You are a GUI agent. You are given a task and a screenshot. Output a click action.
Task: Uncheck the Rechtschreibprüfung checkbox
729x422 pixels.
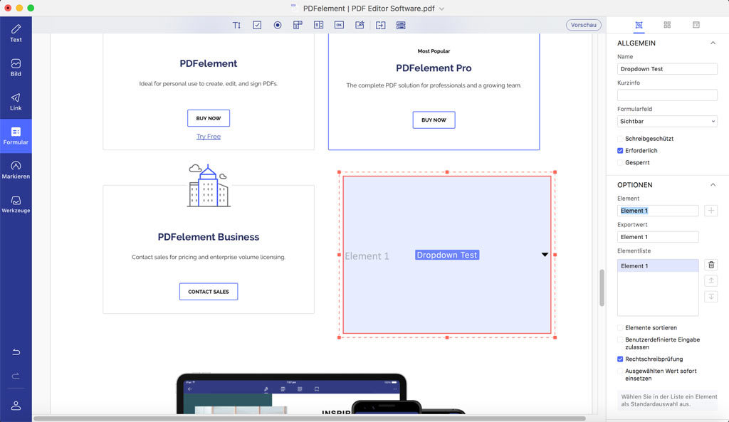click(620, 359)
